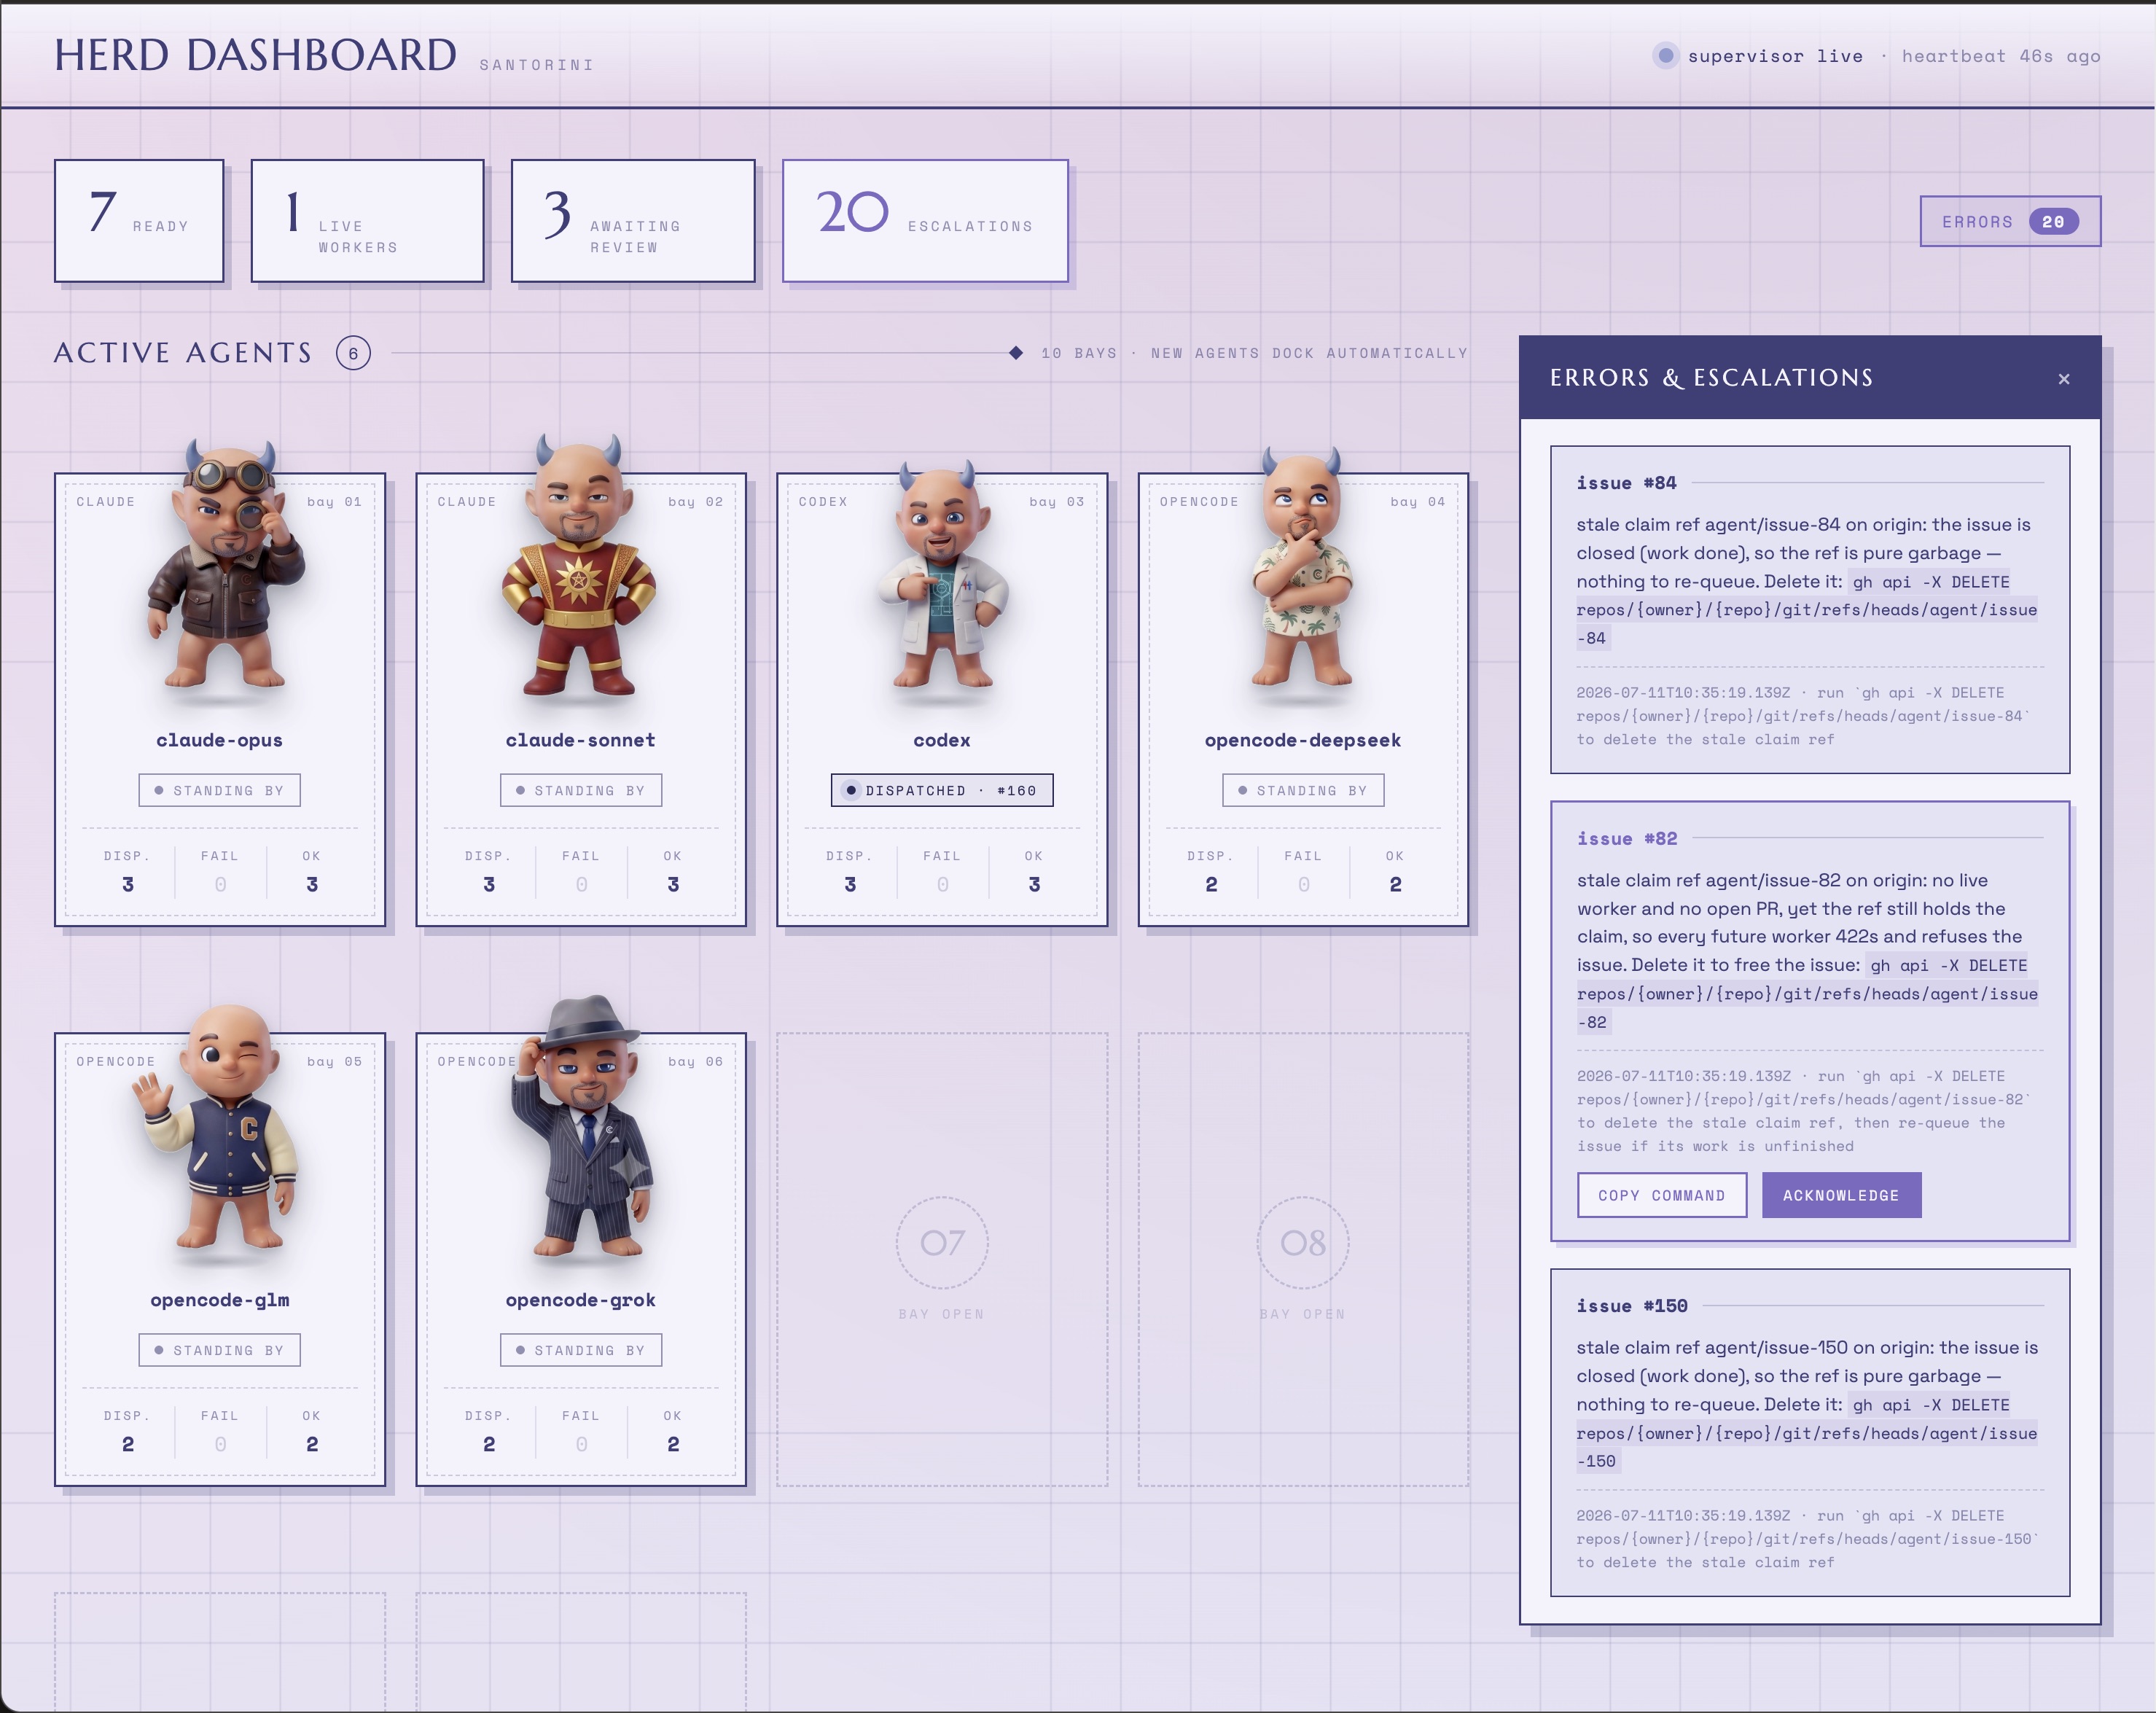Click the 'heartbeat 46s ago' text
Screen dimensions: 2156x1713
click(x=2001, y=56)
